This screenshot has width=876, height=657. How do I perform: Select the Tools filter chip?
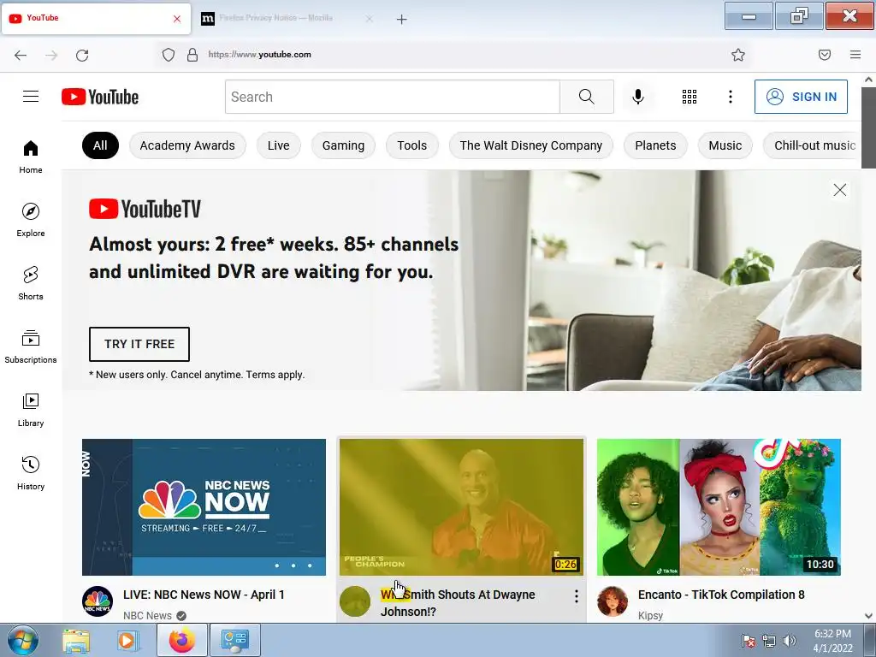[x=411, y=145]
